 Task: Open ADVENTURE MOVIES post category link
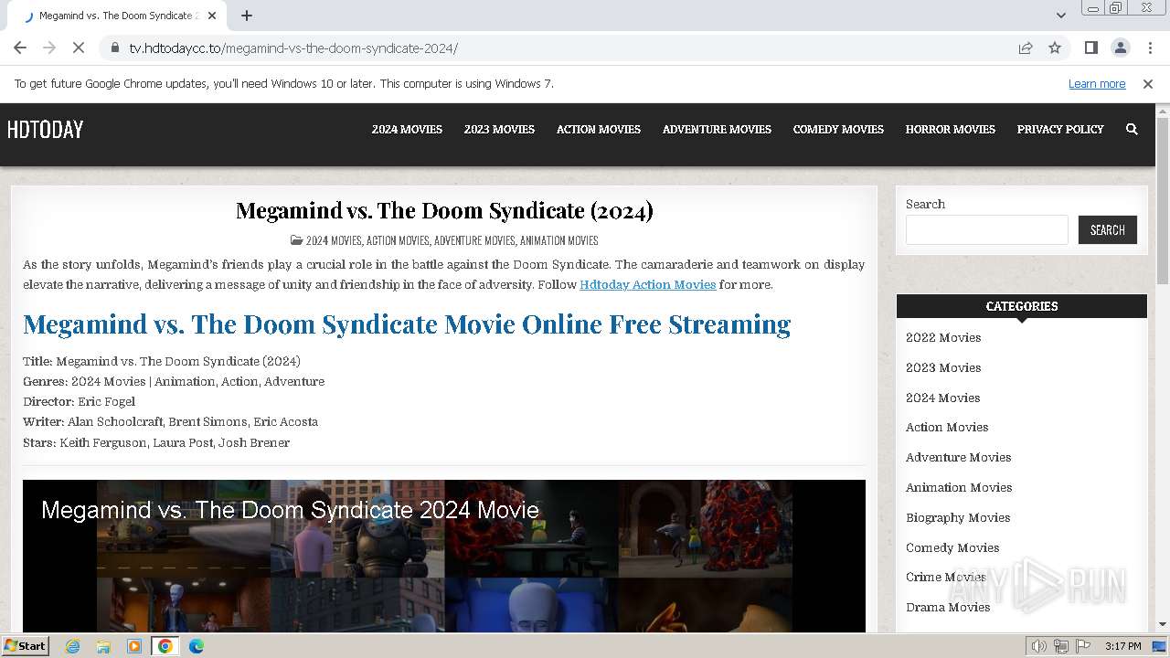(474, 240)
